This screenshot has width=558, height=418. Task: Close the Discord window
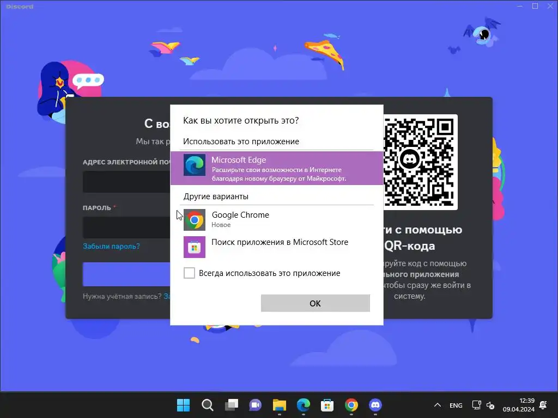550,6
